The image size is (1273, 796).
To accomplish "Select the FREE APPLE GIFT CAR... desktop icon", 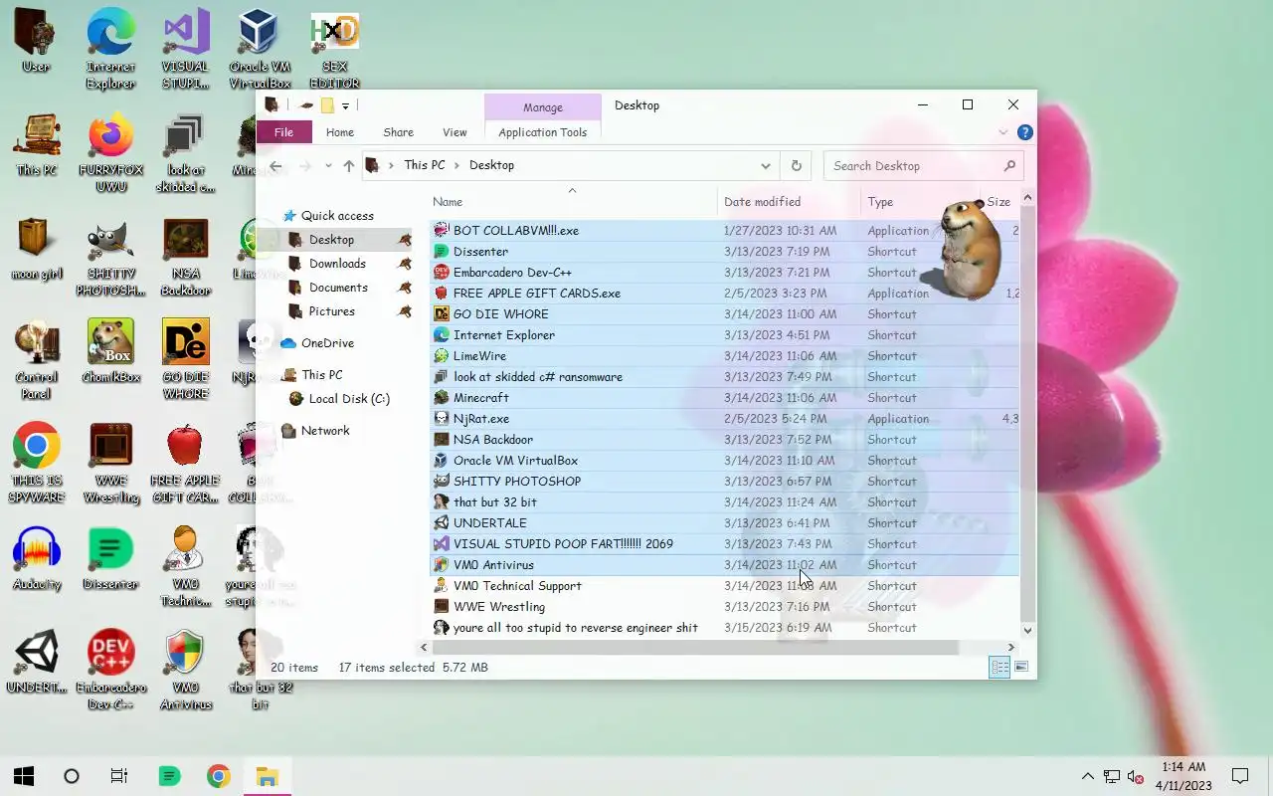I will (x=186, y=464).
